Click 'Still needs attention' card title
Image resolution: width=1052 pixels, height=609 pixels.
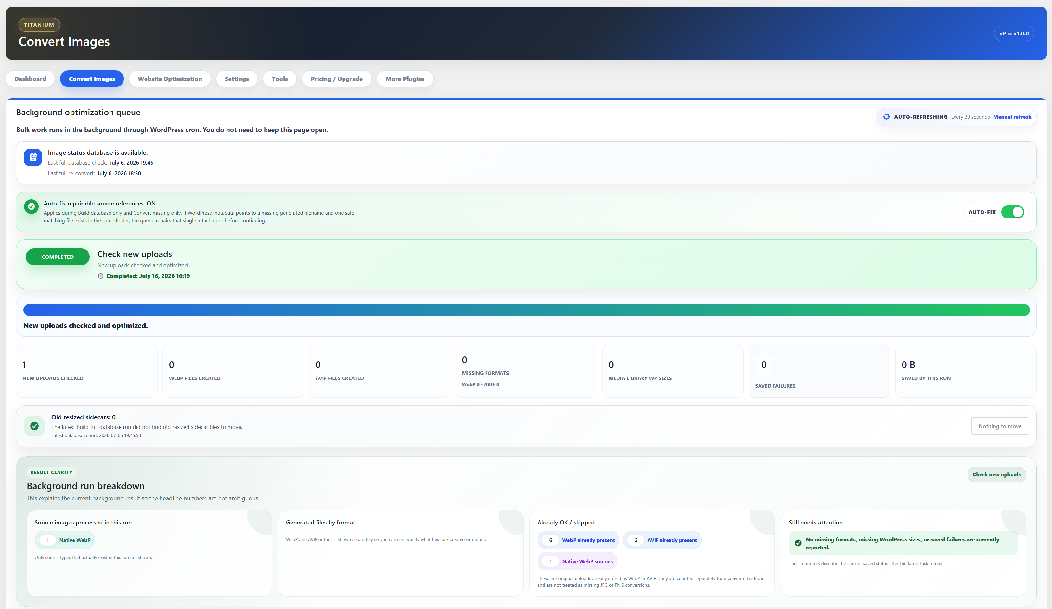815,523
